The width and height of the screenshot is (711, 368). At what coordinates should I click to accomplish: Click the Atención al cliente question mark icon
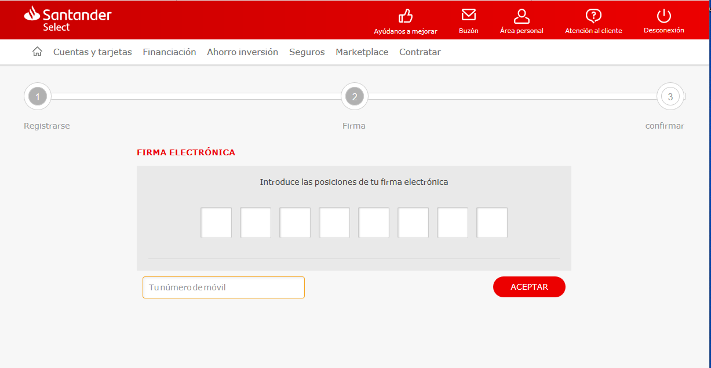[x=593, y=16]
